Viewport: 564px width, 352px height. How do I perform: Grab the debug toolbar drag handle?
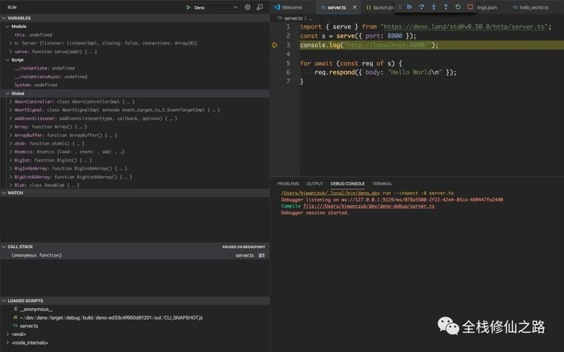point(400,7)
